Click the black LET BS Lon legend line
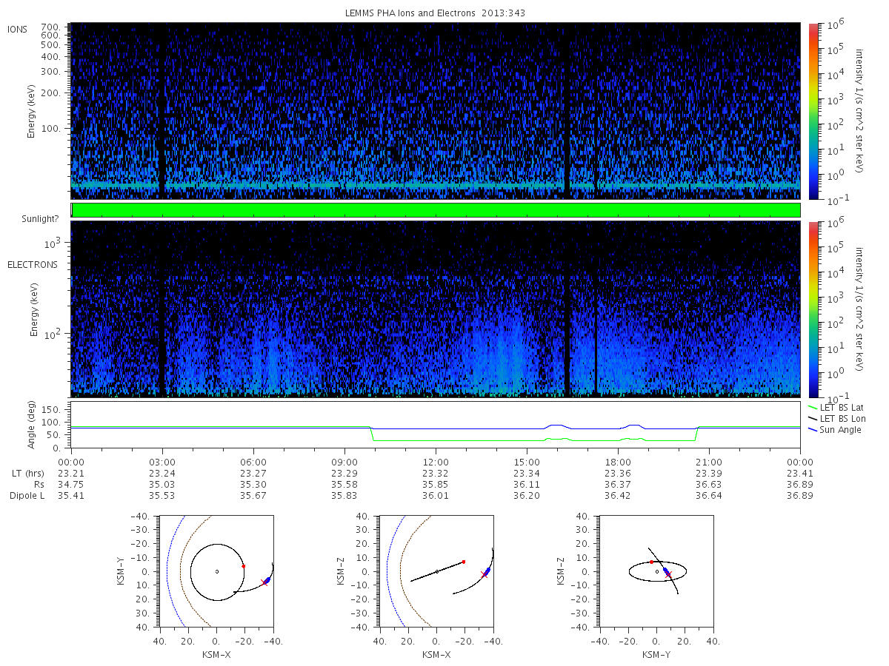The image size is (889, 666). (x=813, y=419)
